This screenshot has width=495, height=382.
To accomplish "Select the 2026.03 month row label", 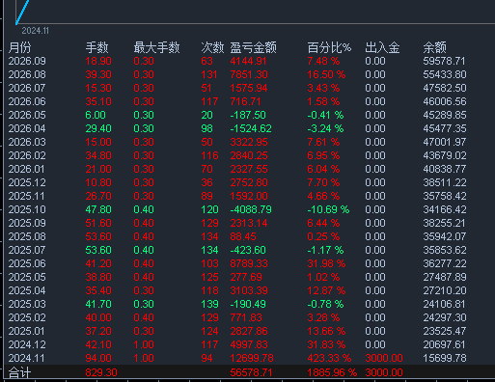I will click(x=27, y=142).
